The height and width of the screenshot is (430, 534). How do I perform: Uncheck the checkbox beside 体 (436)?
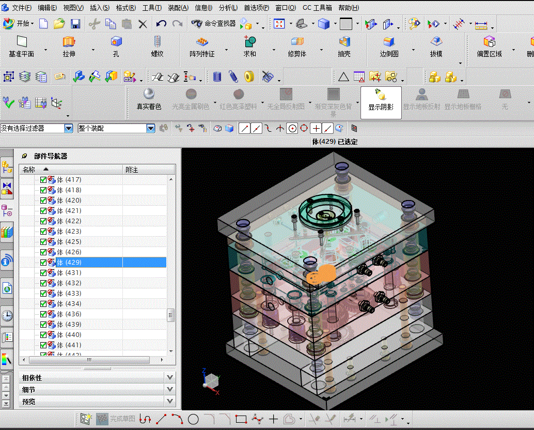coord(43,314)
